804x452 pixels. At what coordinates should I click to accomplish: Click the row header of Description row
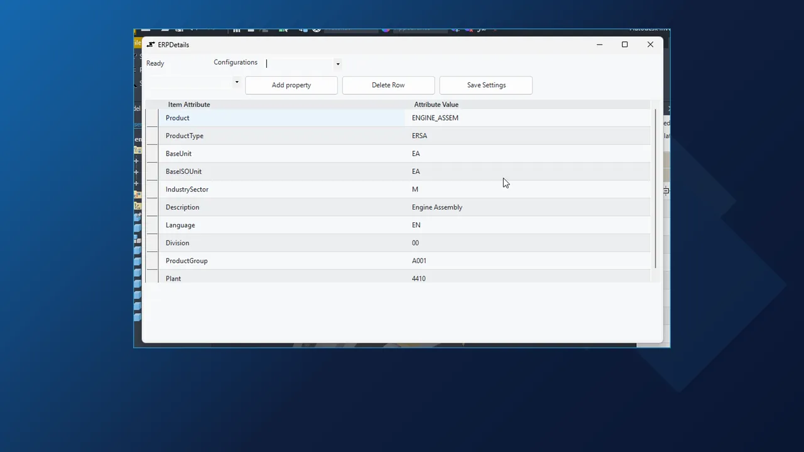153,207
